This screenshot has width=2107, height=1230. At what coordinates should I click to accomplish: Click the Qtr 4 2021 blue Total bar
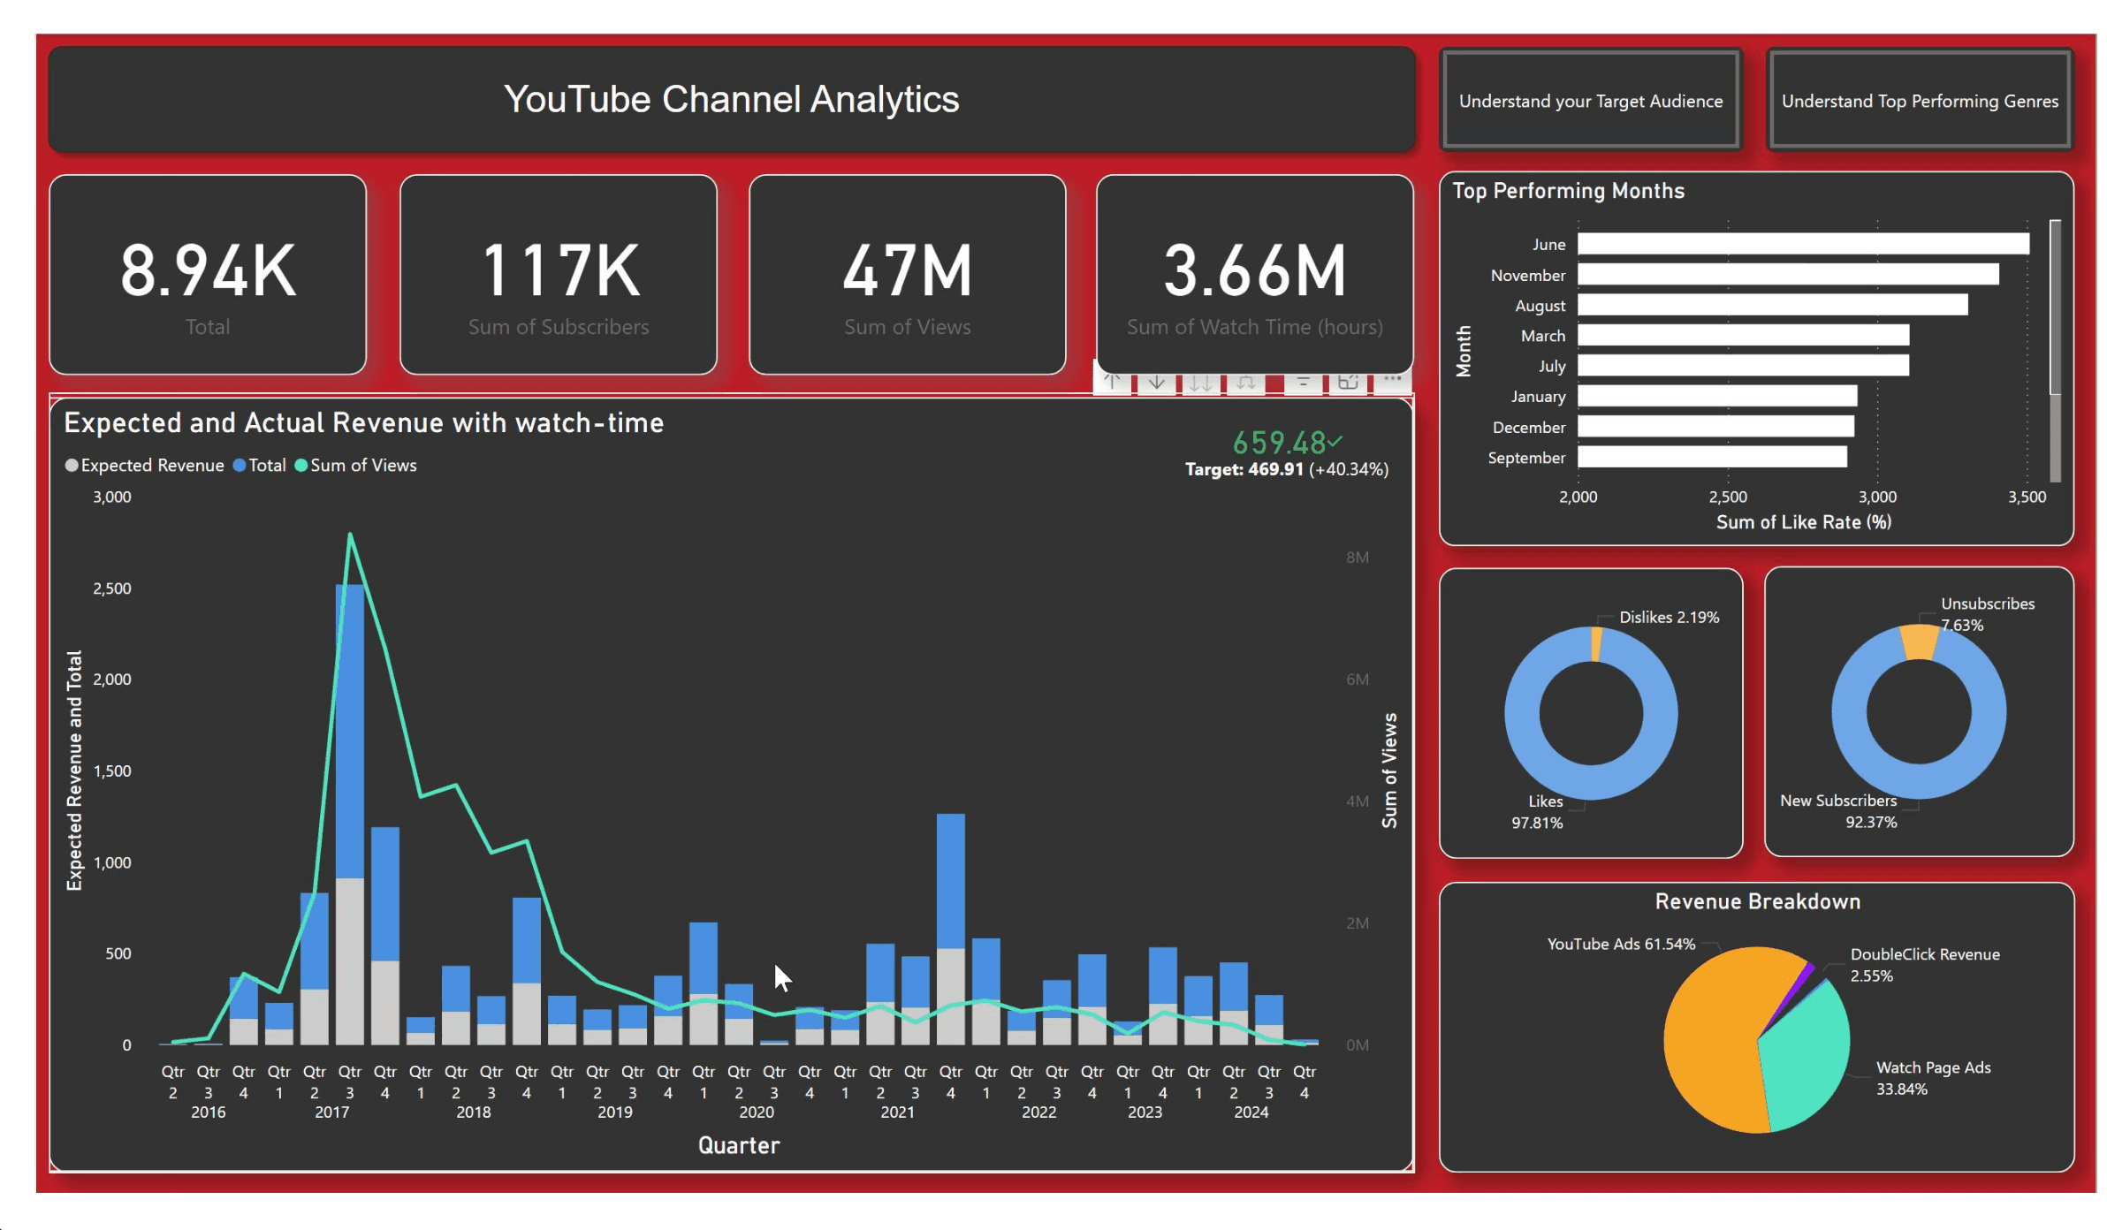[951, 880]
